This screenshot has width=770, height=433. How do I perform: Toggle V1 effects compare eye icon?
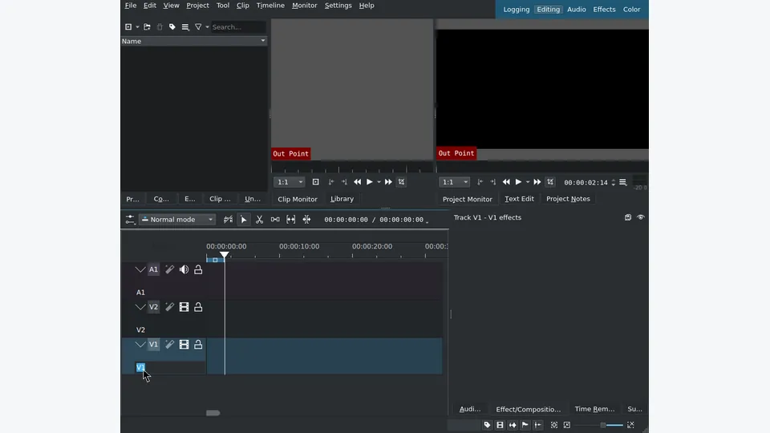click(x=641, y=217)
